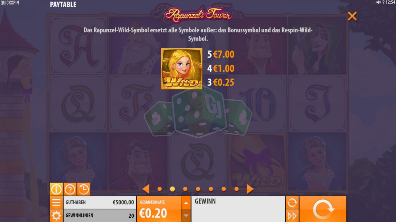
Task: Spin the reels with the large orange button
Action: point(323,209)
